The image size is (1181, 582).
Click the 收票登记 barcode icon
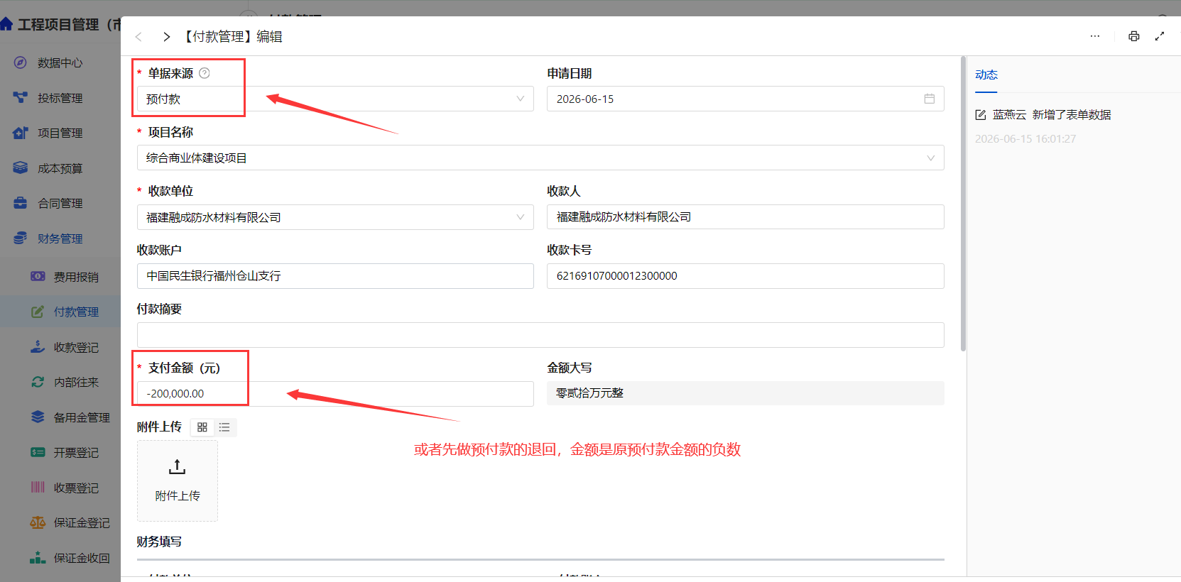[x=38, y=488]
